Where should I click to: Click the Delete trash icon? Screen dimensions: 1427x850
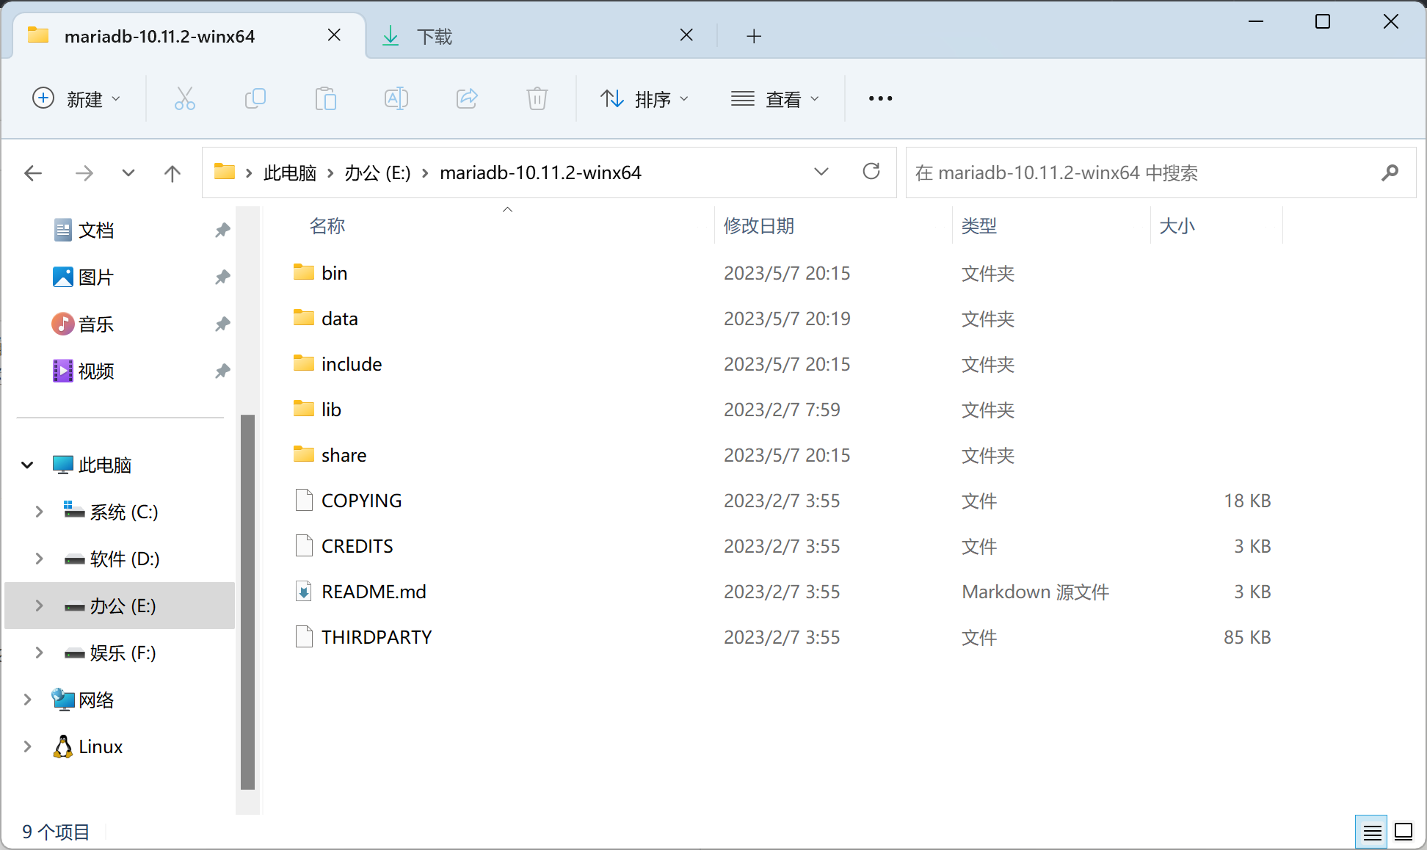(537, 98)
